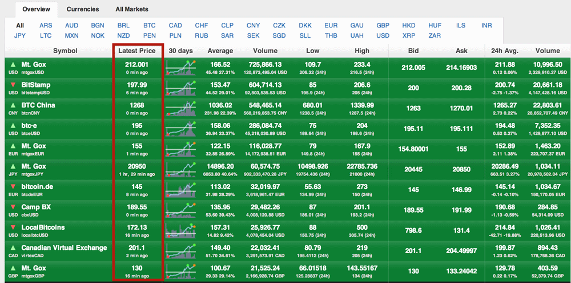Open the All Markets tab
571x283 pixels.
click(132, 9)
